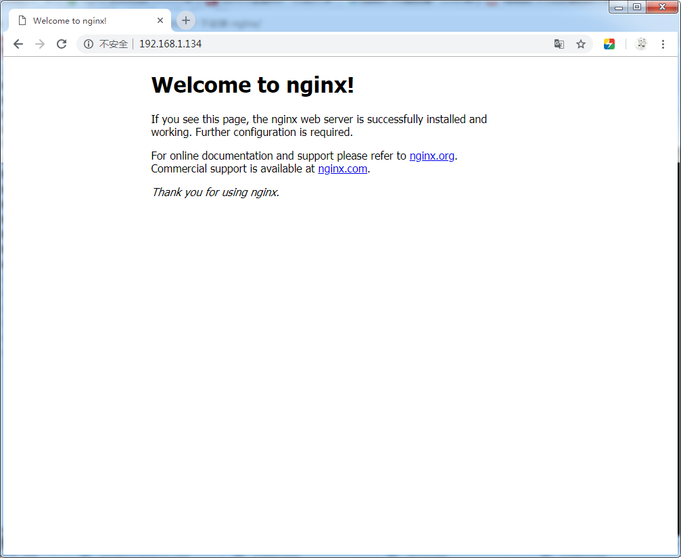
Task: Open the user profile avatar
Action: click(x=641, y=44)
